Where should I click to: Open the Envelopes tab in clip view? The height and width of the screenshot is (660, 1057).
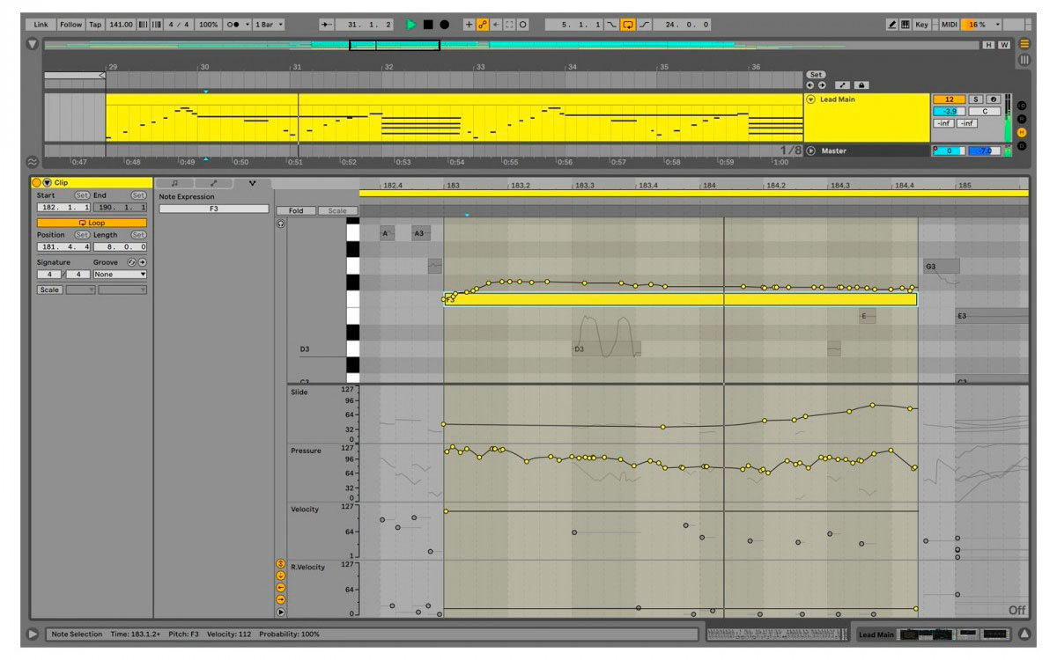(213, 183)
